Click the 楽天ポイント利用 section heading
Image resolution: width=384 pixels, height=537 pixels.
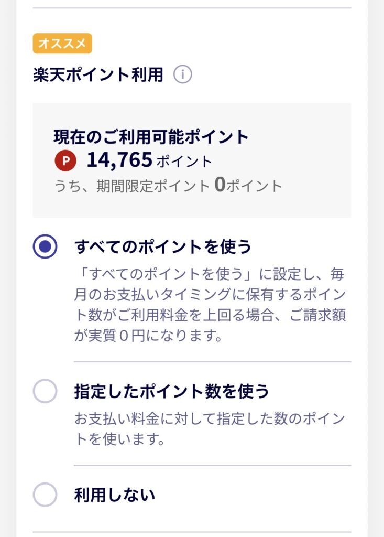coord(98,75)
